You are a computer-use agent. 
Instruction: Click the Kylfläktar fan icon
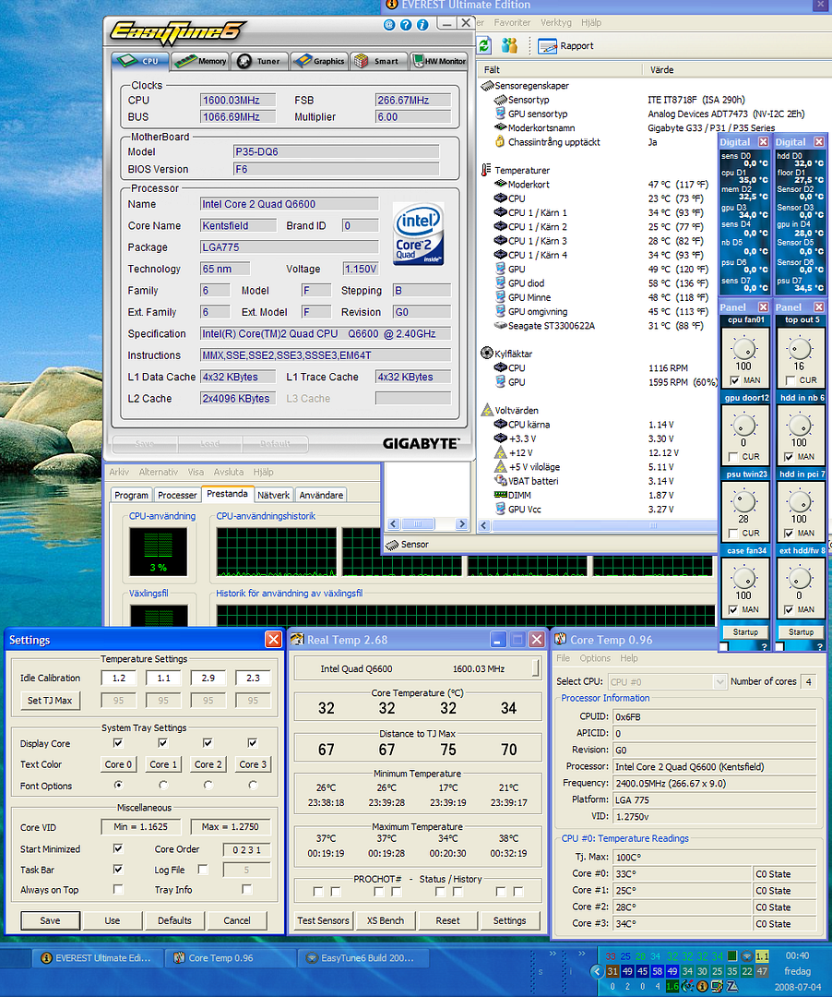click(486, 353)
